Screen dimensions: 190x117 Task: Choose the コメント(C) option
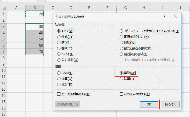[x=59, y=54]
